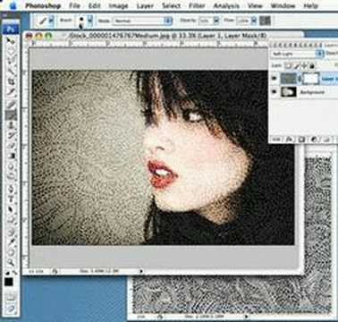Select the Zoom magnifier tool
The height and width of the screenshot is (322, 338).
[12, 262]
